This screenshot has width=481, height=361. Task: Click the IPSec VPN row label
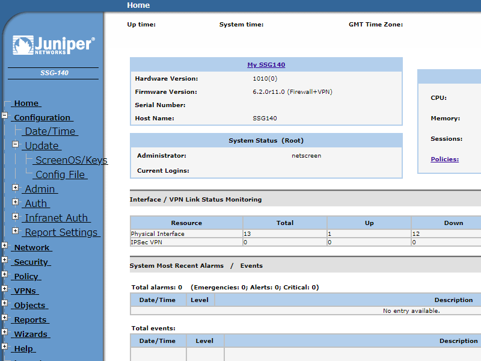click(x=146, y=242)
